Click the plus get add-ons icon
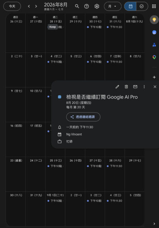The image size is (159, 228). [x=154, y=77]
